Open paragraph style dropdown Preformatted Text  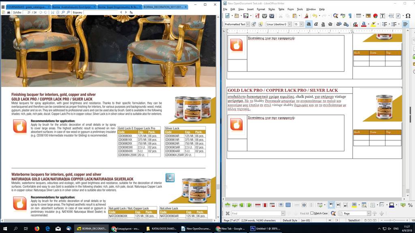pyautogui.click(x=248, y=24)
